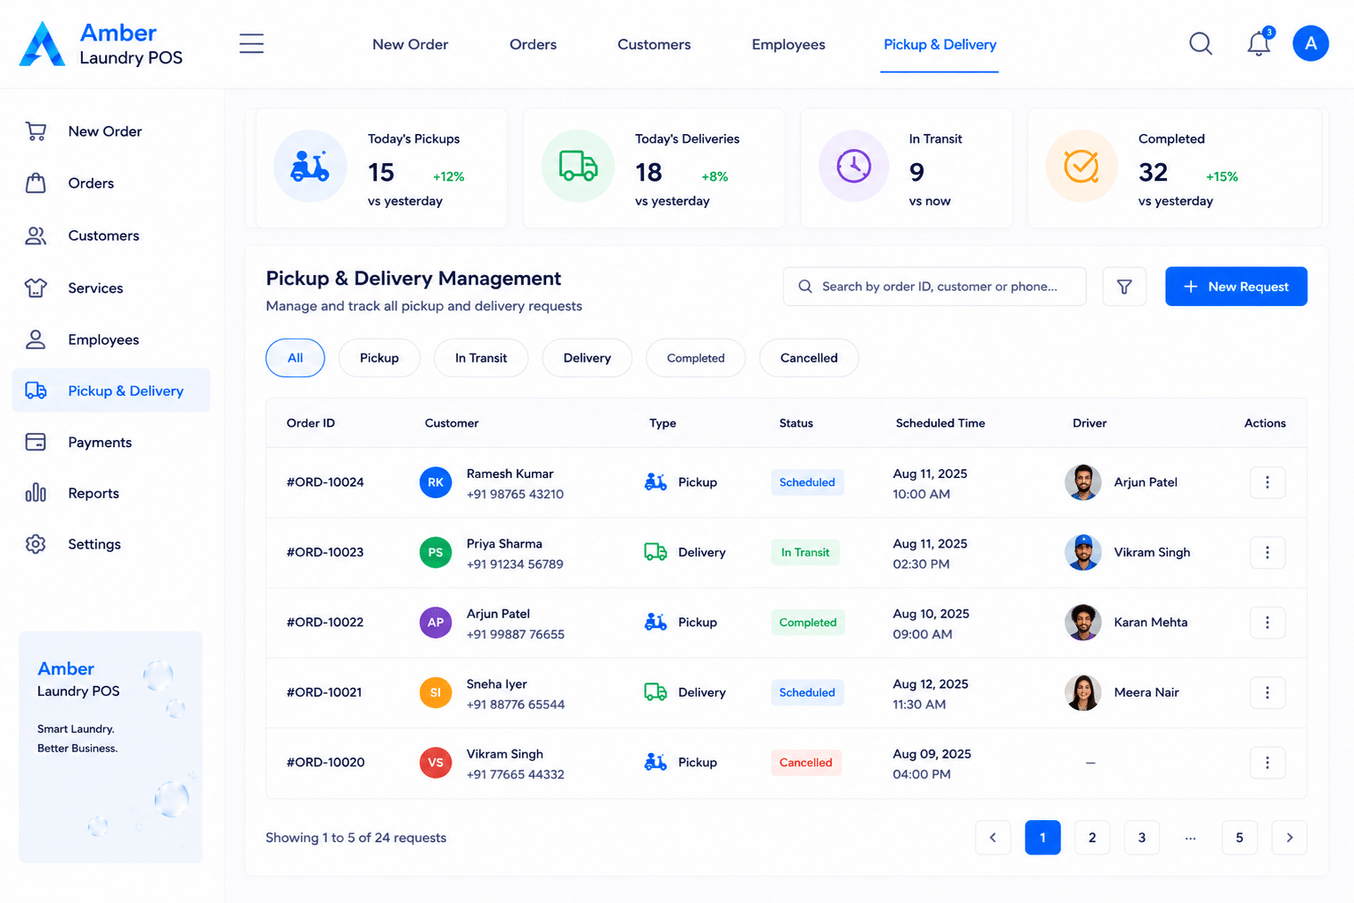Open actions menu for order #ORD-10023

(x=1268, y=552)
